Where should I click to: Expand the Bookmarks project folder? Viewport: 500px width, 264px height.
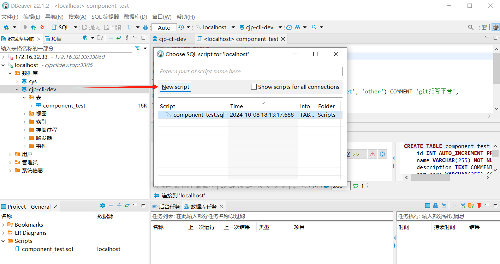3,225
